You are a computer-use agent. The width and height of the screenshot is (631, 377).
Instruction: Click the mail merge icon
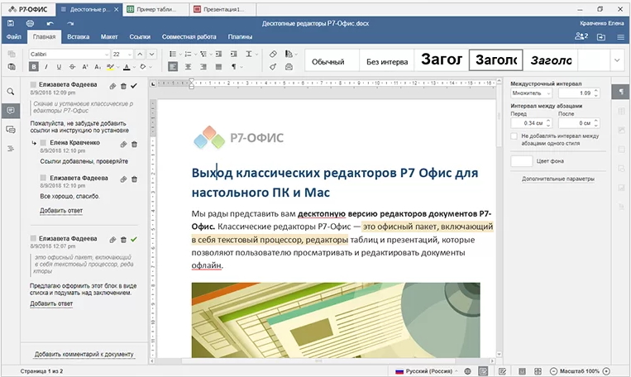click(289, 67)
